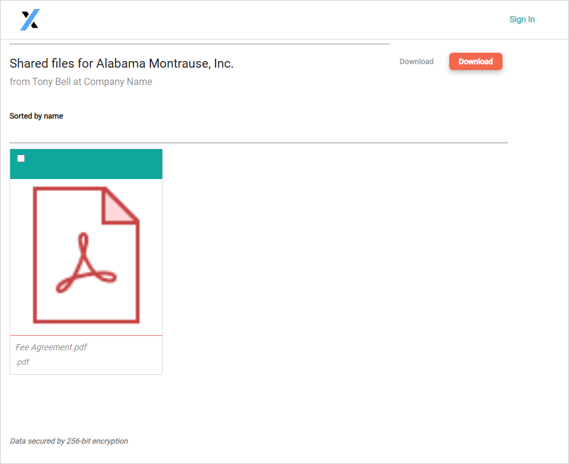Select the .pdf extension label under the file name

point(23,362)
